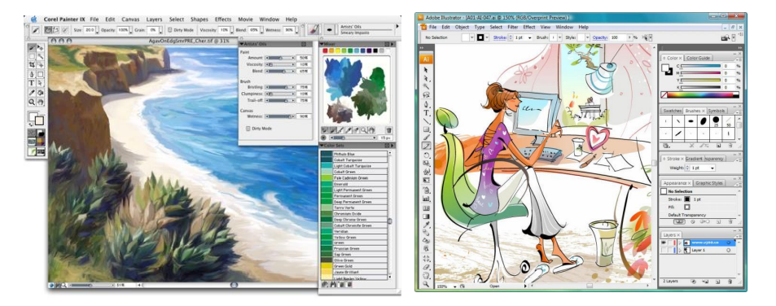
Task: Toggle visibility box of Layer 1
Action: coord(663,250)
